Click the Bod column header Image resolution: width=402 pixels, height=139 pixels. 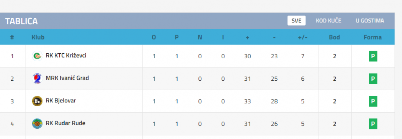pyautogui.click(x=334, y=37)
